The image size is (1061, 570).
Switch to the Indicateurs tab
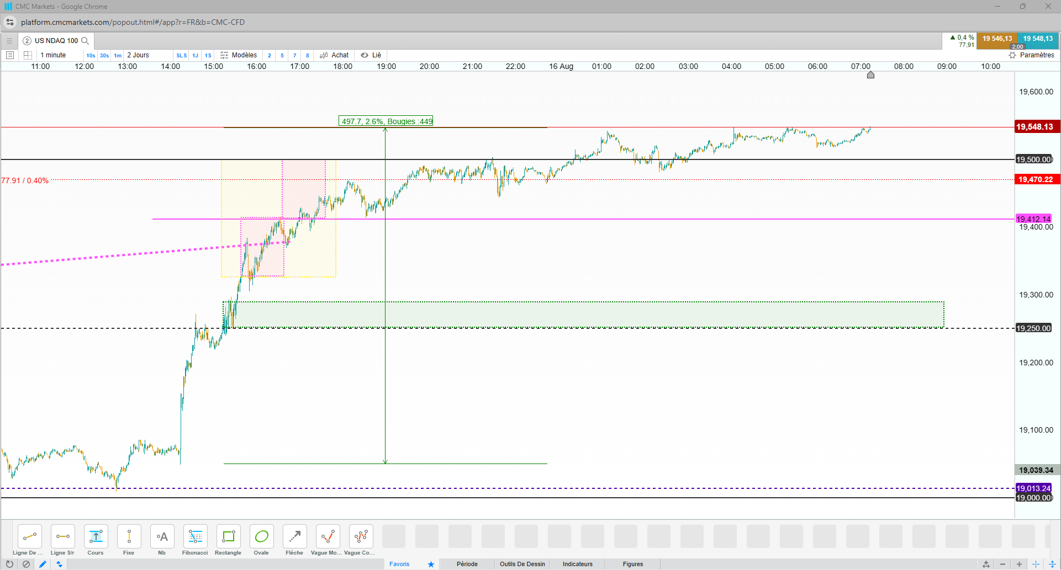pyautogui.click(x=578, y=564)
